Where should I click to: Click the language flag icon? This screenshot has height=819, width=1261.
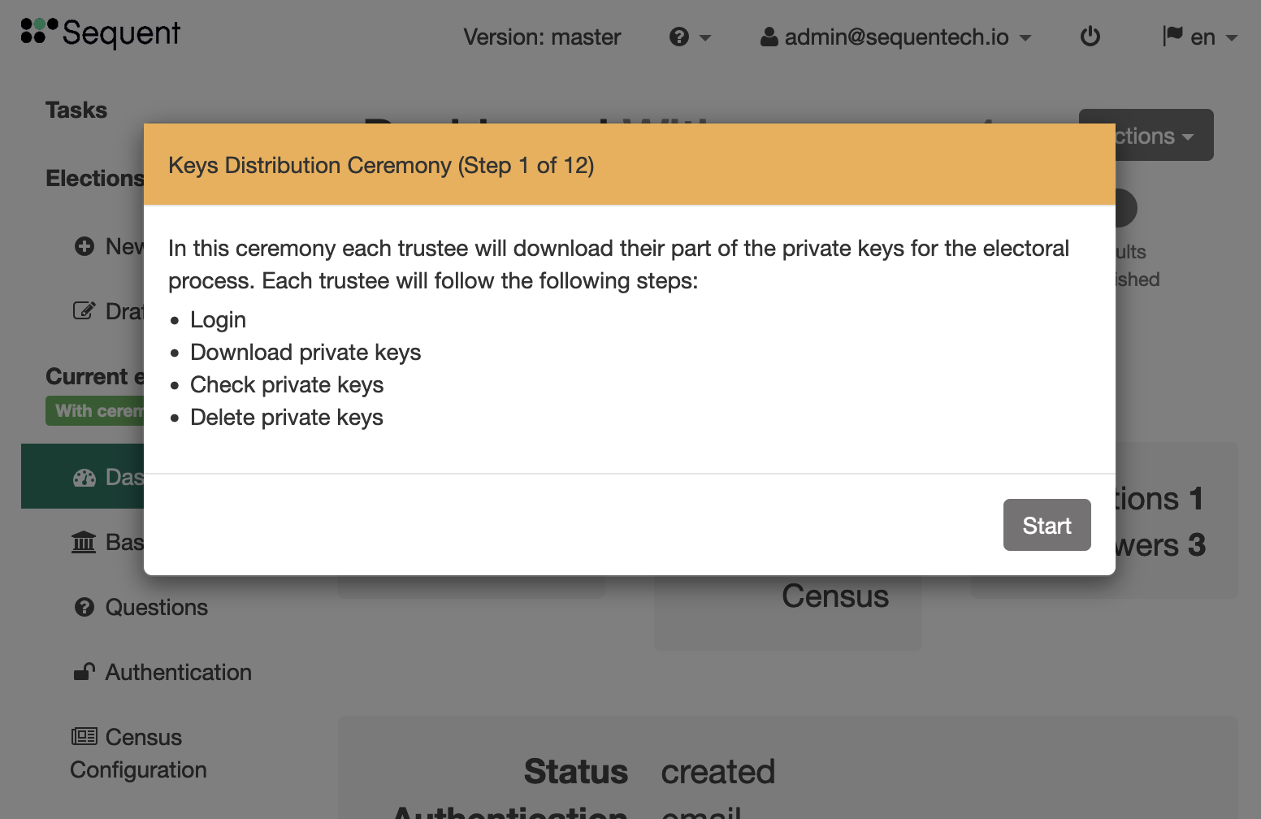[1172, 36]
